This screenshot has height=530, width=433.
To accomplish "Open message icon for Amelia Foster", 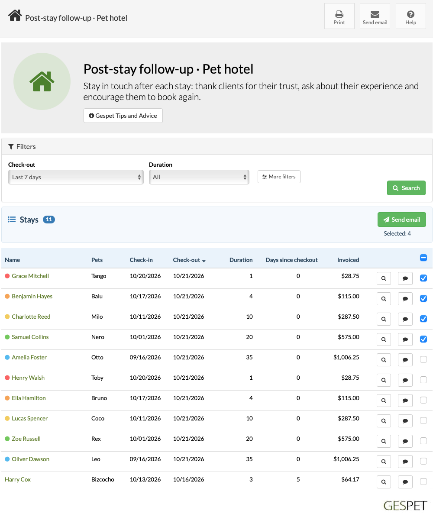I will (x=405, y=360).
